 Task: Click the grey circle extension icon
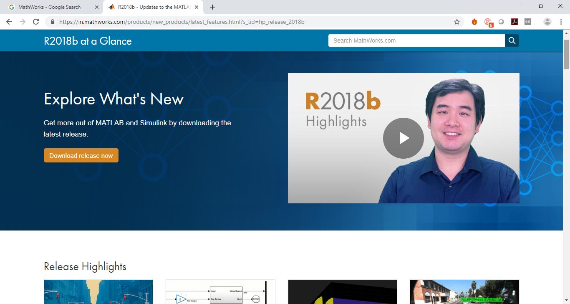[501, 21]
